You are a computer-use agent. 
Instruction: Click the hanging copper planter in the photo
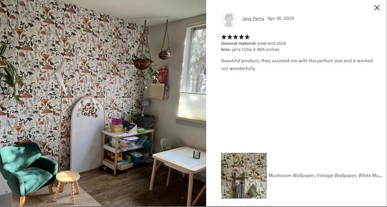coord(143,63)
